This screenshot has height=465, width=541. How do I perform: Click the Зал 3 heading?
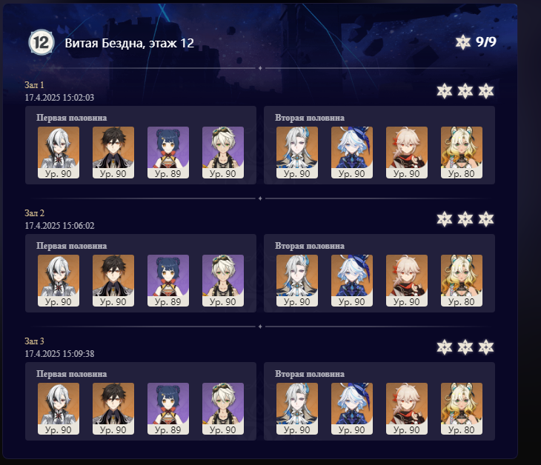coord(34,341)
